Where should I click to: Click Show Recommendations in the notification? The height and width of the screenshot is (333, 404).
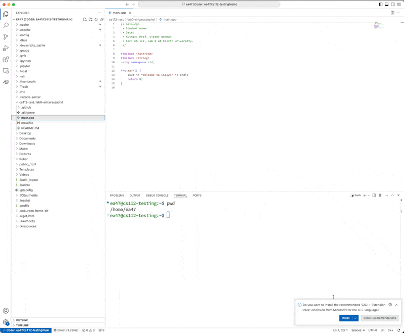tap(379, 318)
